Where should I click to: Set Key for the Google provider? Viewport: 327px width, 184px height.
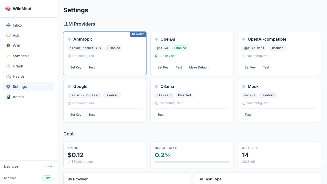click(x=76, y=115)
